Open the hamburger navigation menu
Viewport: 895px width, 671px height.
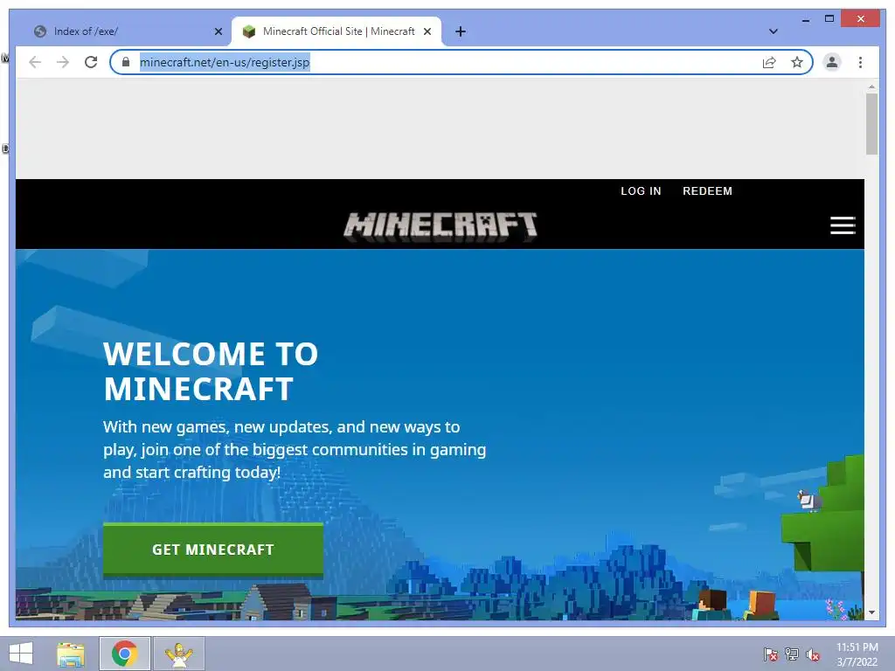(843, 225)
